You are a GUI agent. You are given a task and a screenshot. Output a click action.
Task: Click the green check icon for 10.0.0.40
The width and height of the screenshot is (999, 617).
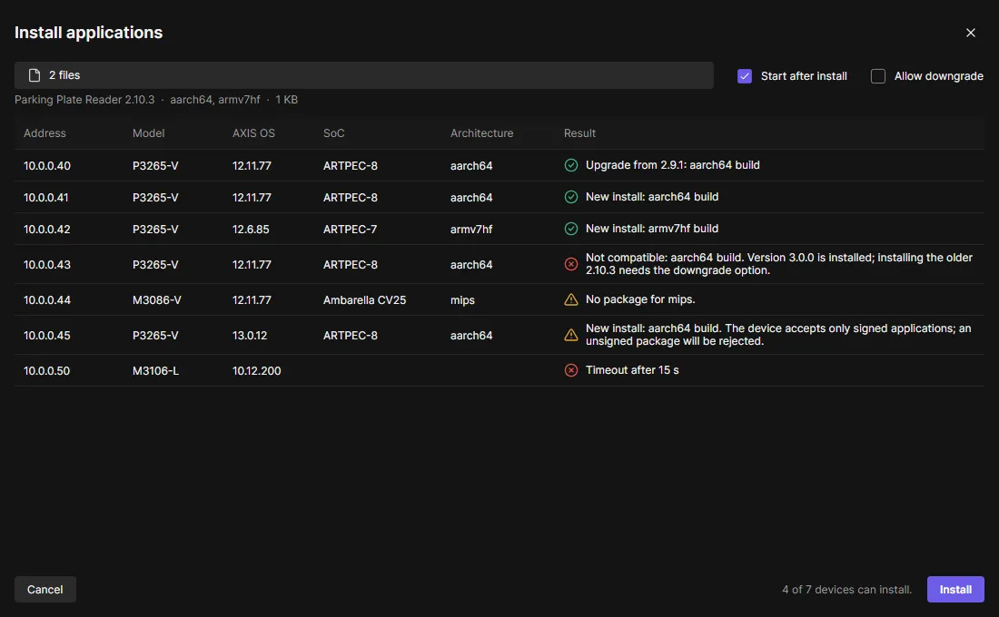point(571,165)
